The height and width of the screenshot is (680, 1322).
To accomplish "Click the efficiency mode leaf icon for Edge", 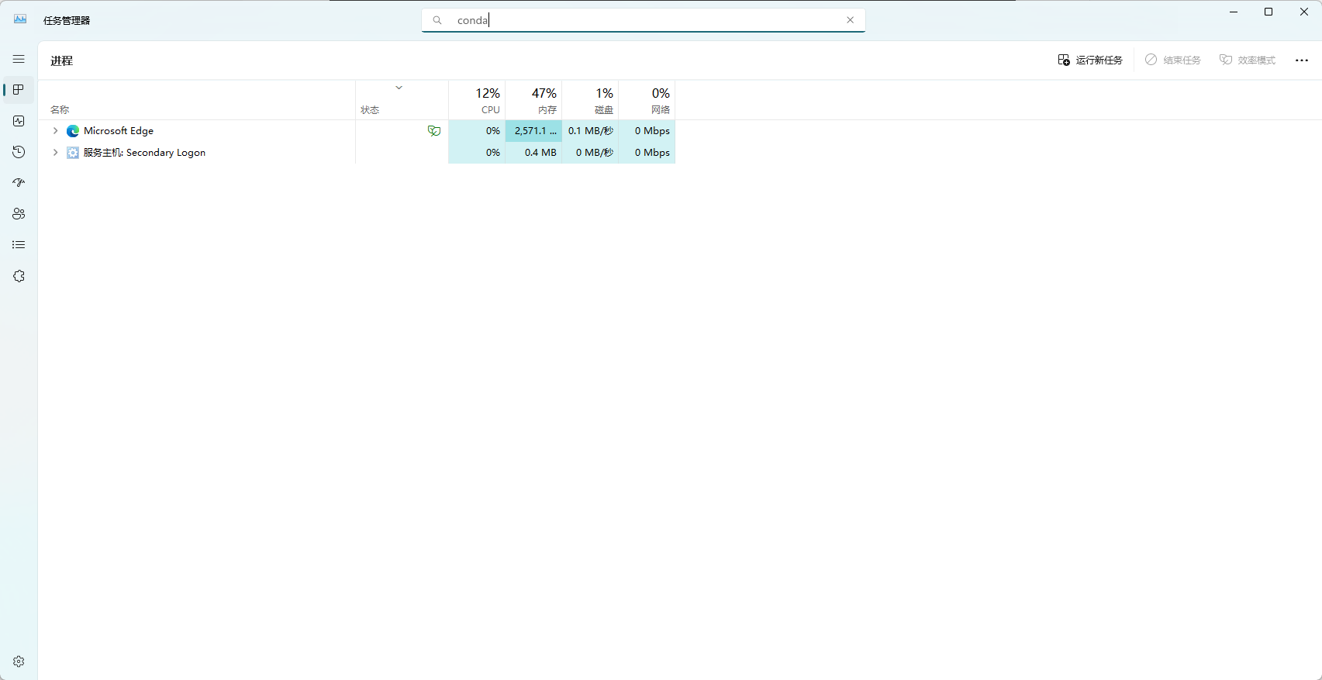I will [x=434, y=131].
